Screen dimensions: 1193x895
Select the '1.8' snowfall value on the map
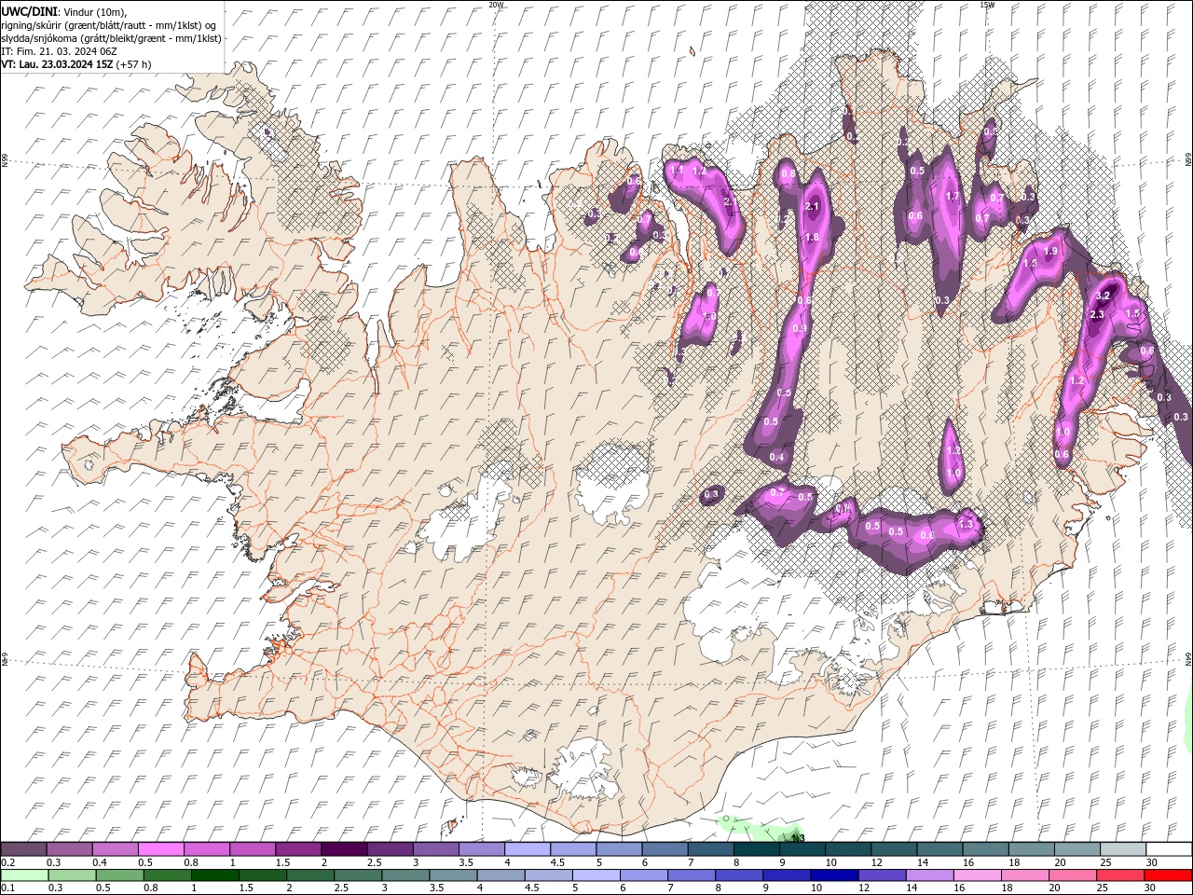[x=812, y=238]
